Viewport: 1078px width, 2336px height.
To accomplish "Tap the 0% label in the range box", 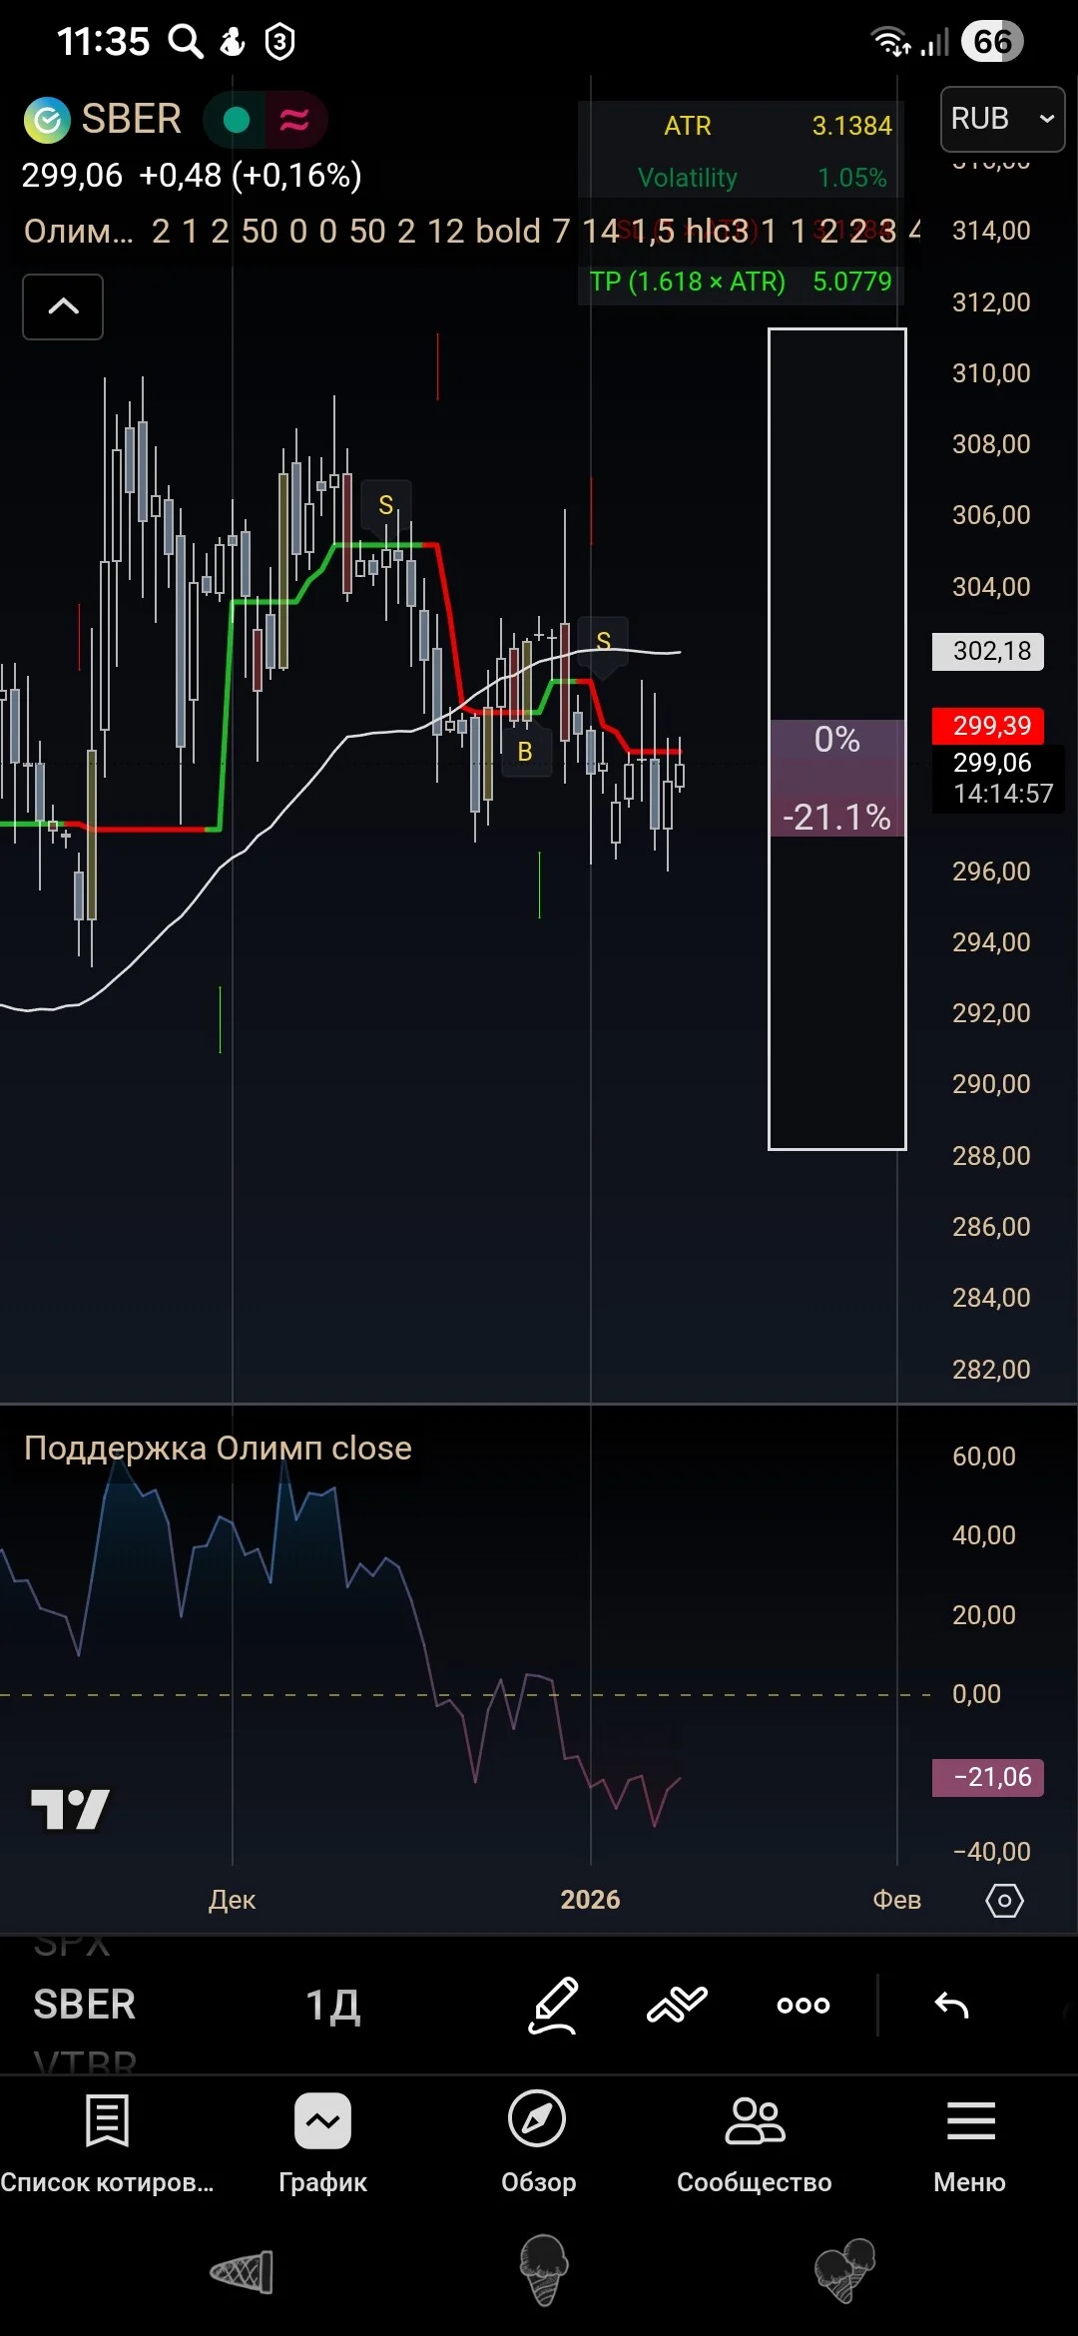I will 836,740.
